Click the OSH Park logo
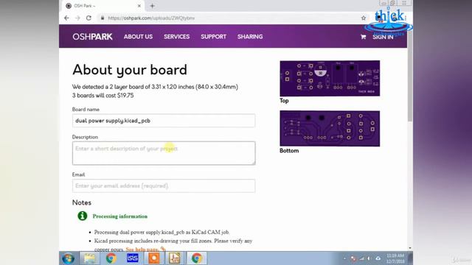472x265 pixels. pyautogui.click(x=92, y=37)
